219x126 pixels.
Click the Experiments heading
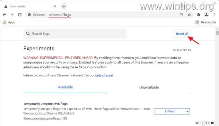(39, 48)
